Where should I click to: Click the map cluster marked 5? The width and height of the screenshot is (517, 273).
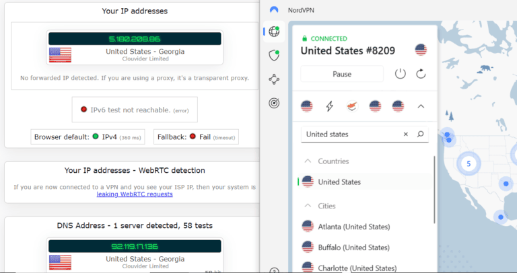tap(469, 163)
